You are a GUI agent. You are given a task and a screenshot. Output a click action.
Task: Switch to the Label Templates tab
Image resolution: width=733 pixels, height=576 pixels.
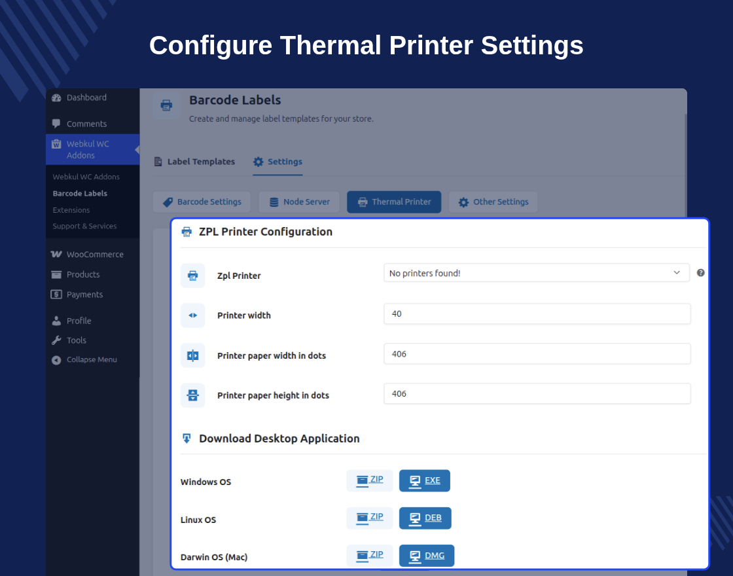194,162
